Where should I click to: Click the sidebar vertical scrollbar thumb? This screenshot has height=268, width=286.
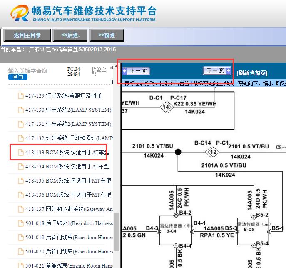(116, 232)
